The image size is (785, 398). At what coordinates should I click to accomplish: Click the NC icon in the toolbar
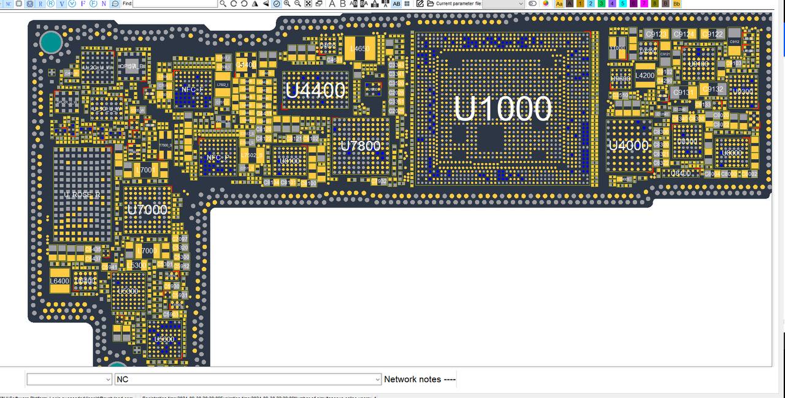[x=8, y=4]
